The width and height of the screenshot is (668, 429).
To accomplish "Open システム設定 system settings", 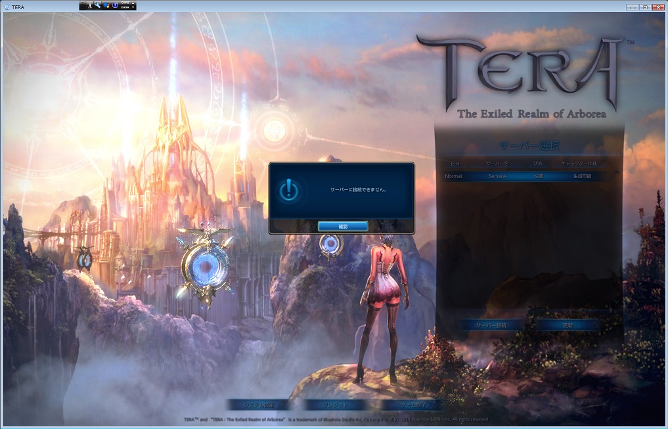I will tap(259, 405).
